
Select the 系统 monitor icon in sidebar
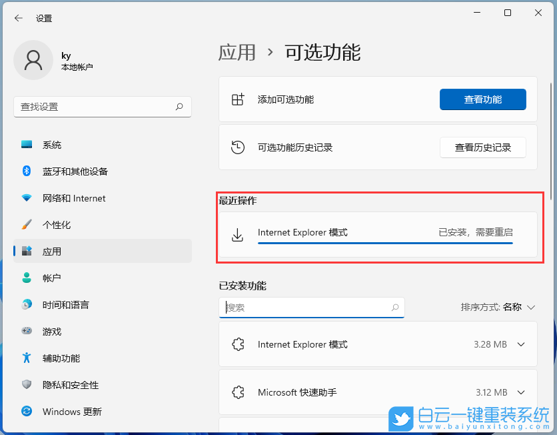(26, 145)
